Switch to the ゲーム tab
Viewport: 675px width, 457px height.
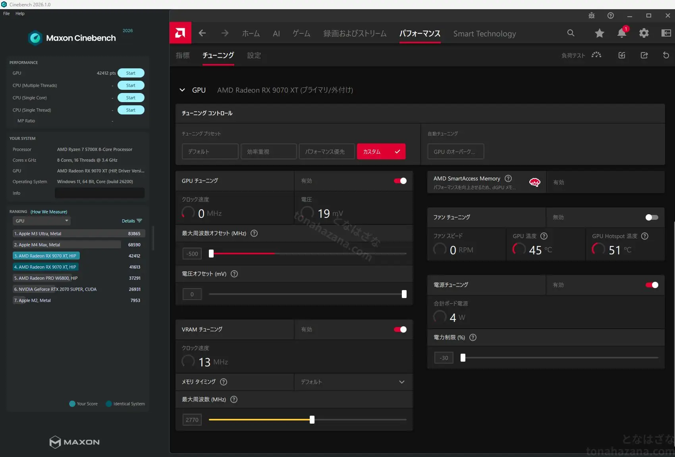pyautogui.click(x=301, y=34)
